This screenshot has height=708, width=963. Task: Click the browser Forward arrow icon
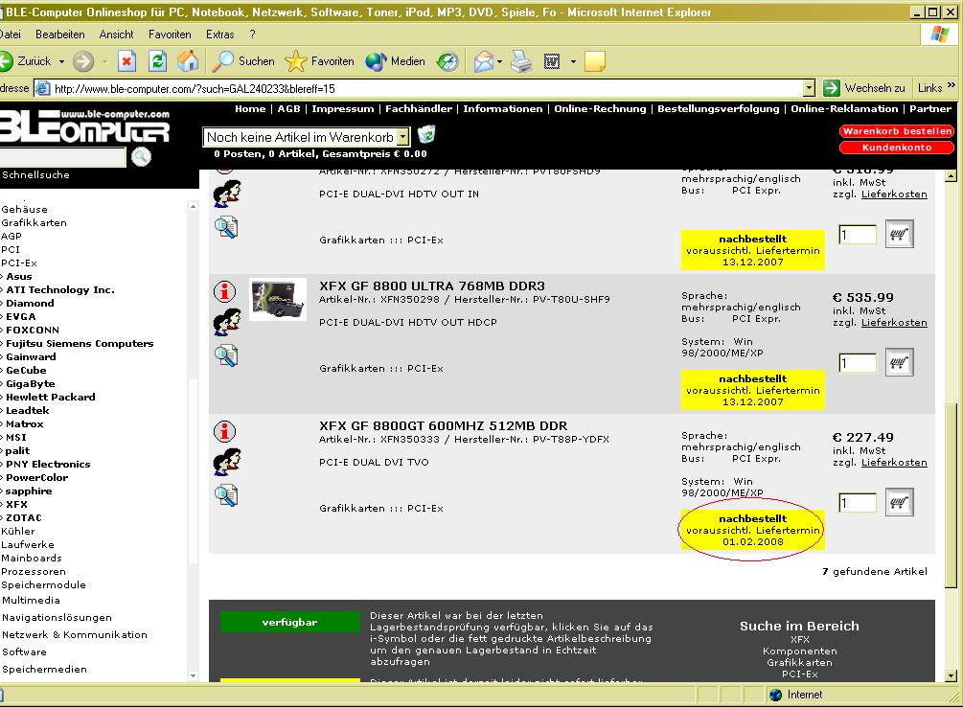tap(83, 61)
